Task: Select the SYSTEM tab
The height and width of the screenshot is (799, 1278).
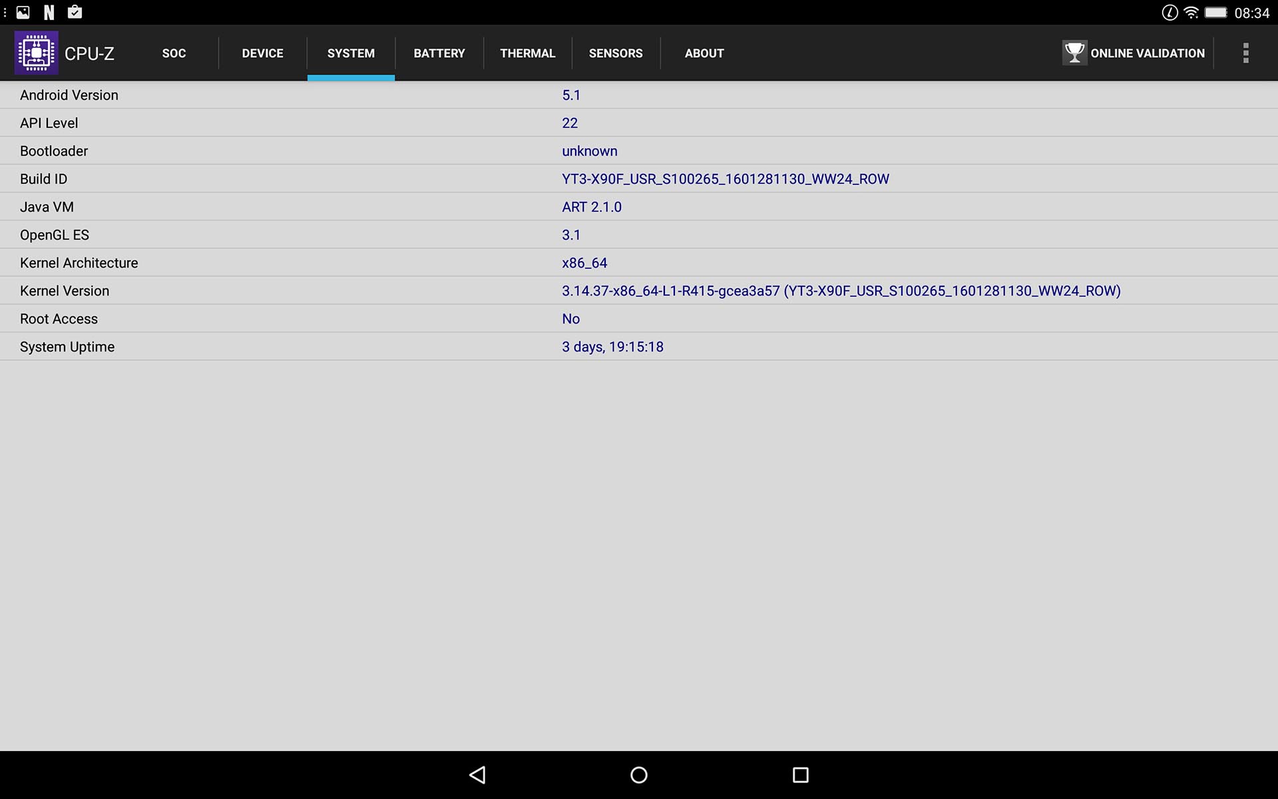Action: point(351,53)
